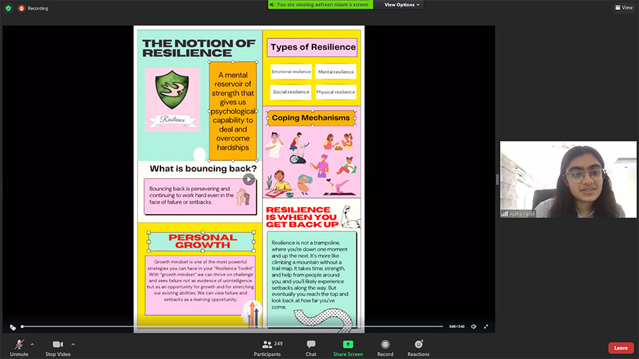Click the View layout button

point(624,7)
